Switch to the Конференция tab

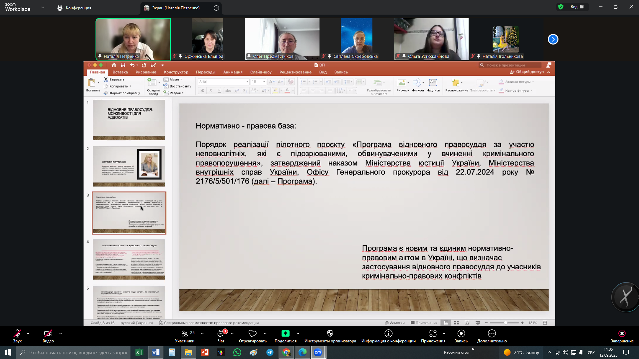pyautogui.click(x=74, y=8)
